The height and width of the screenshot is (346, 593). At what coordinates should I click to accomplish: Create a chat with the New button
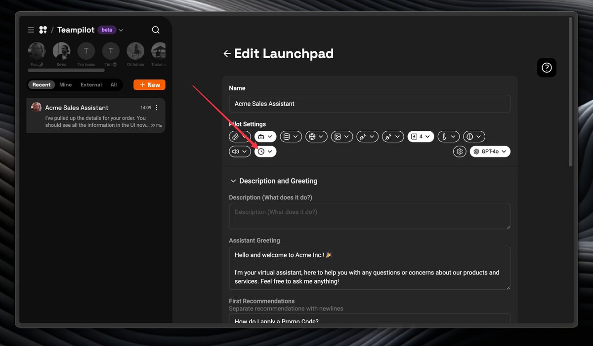[149, 85]
